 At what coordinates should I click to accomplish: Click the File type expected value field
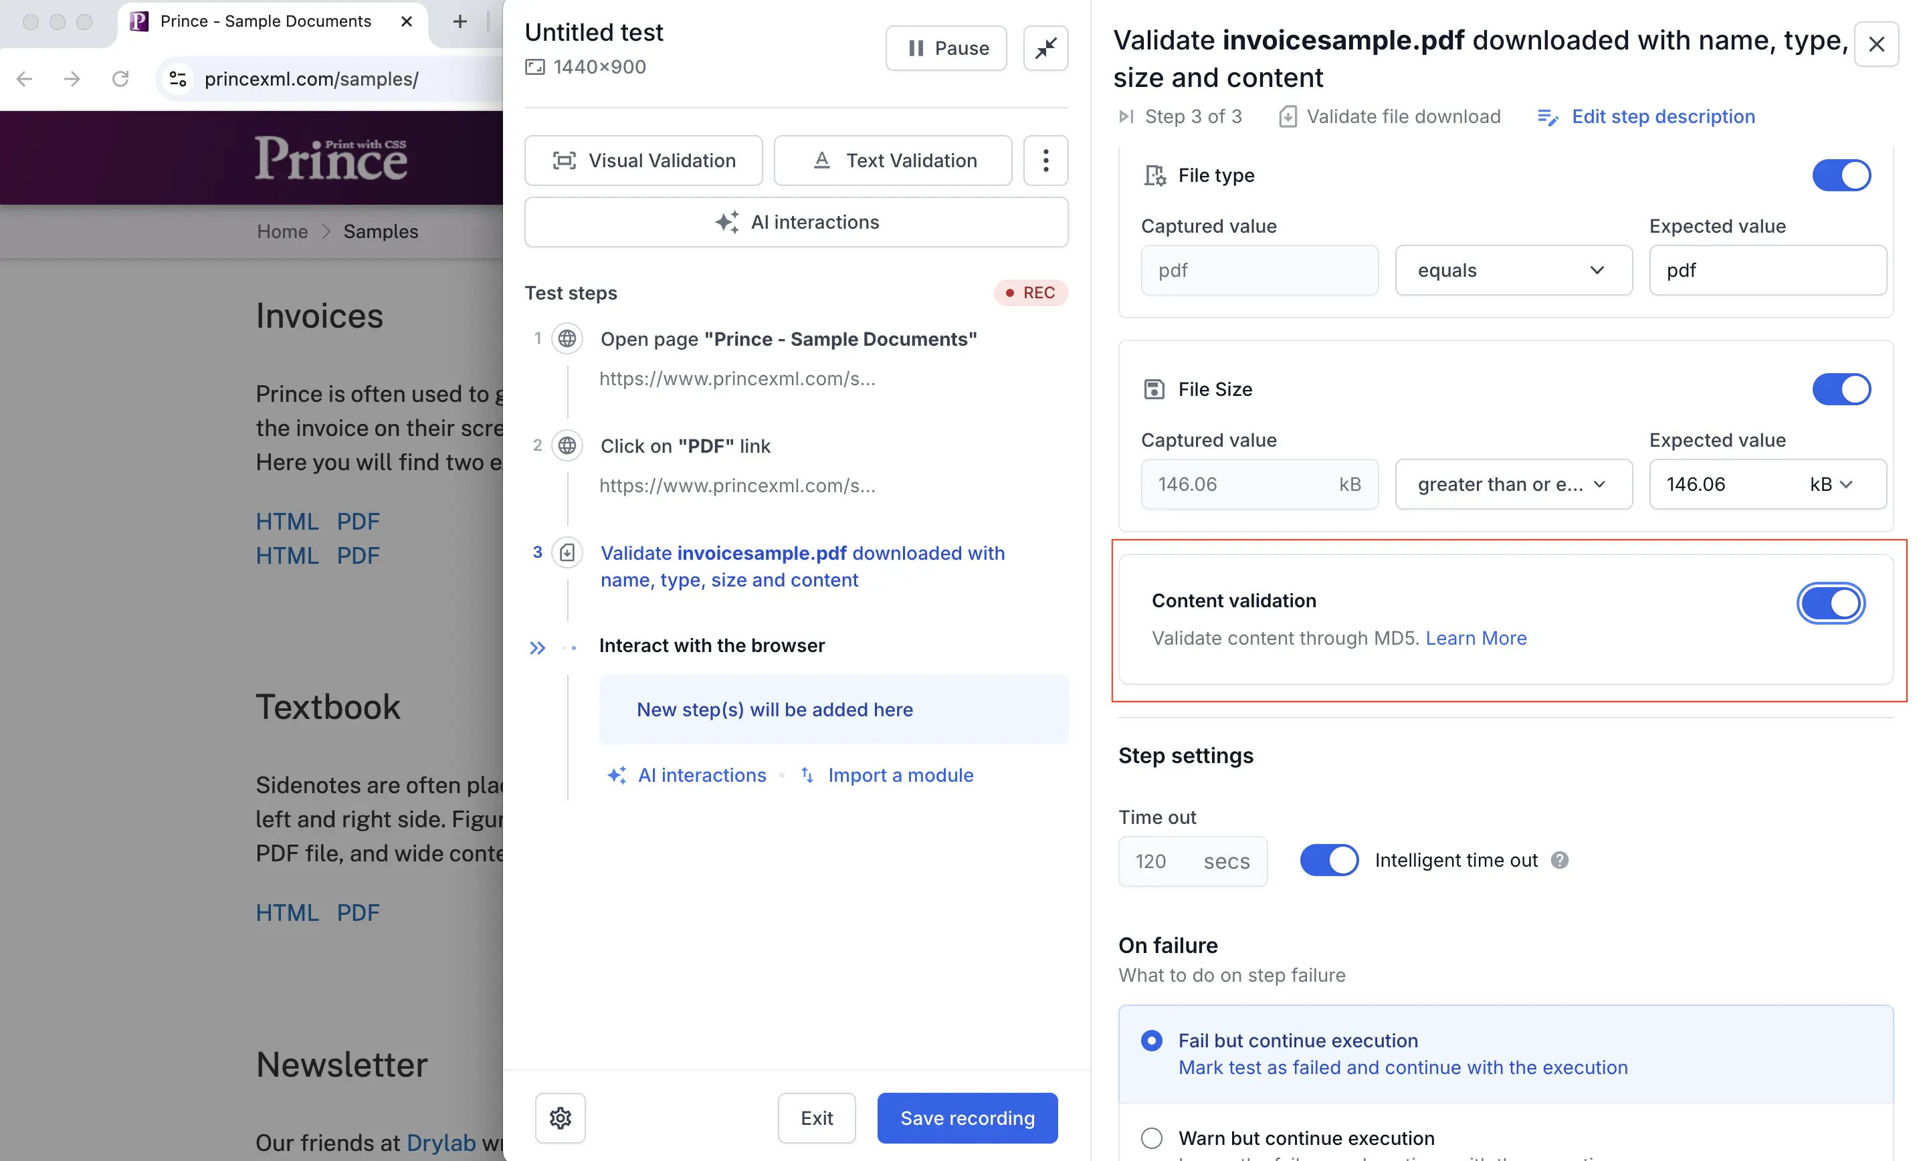1767,270
